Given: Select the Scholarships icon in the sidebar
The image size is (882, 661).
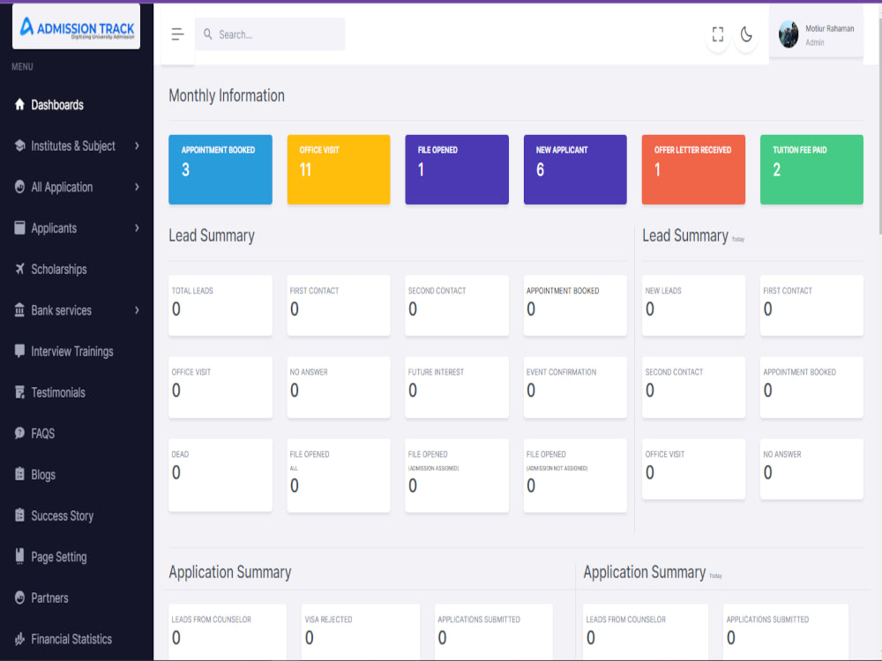Looking at the screenshot, I should pos(19,269).
